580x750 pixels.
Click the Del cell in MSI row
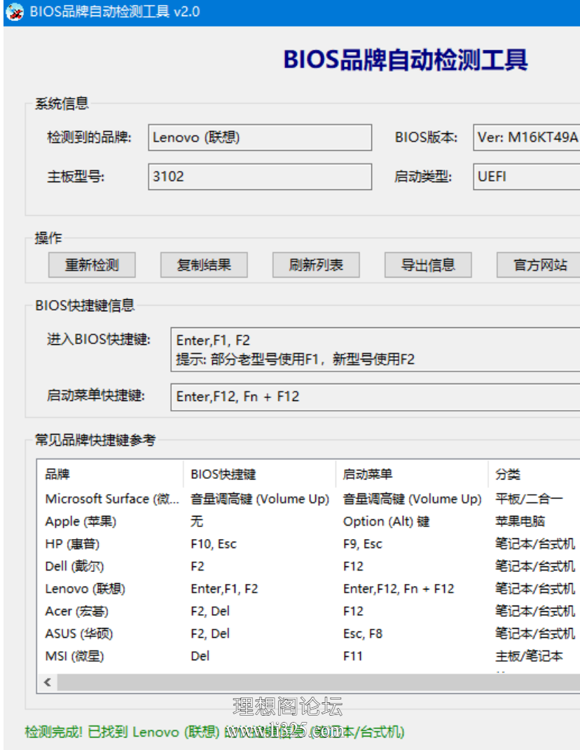tap(200, 656)
